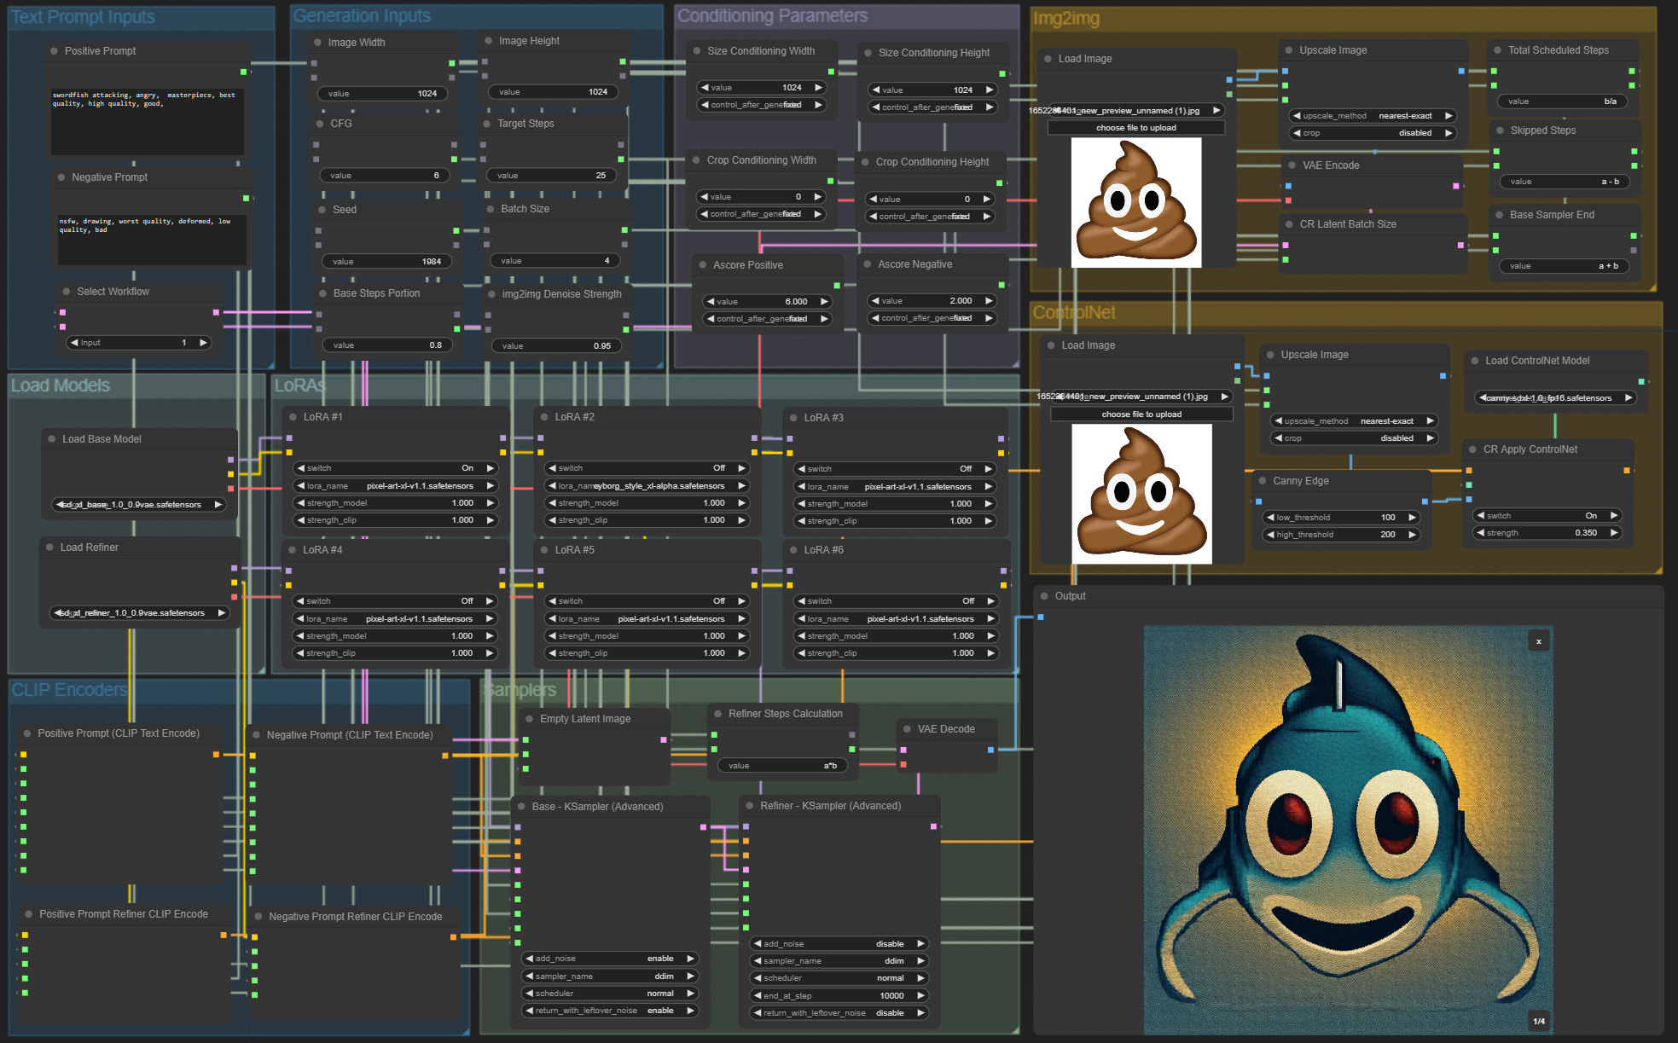Collapse the VAE Decode node via its dot
Viewport: 1678px width, 1043px height.
[907, 729]
